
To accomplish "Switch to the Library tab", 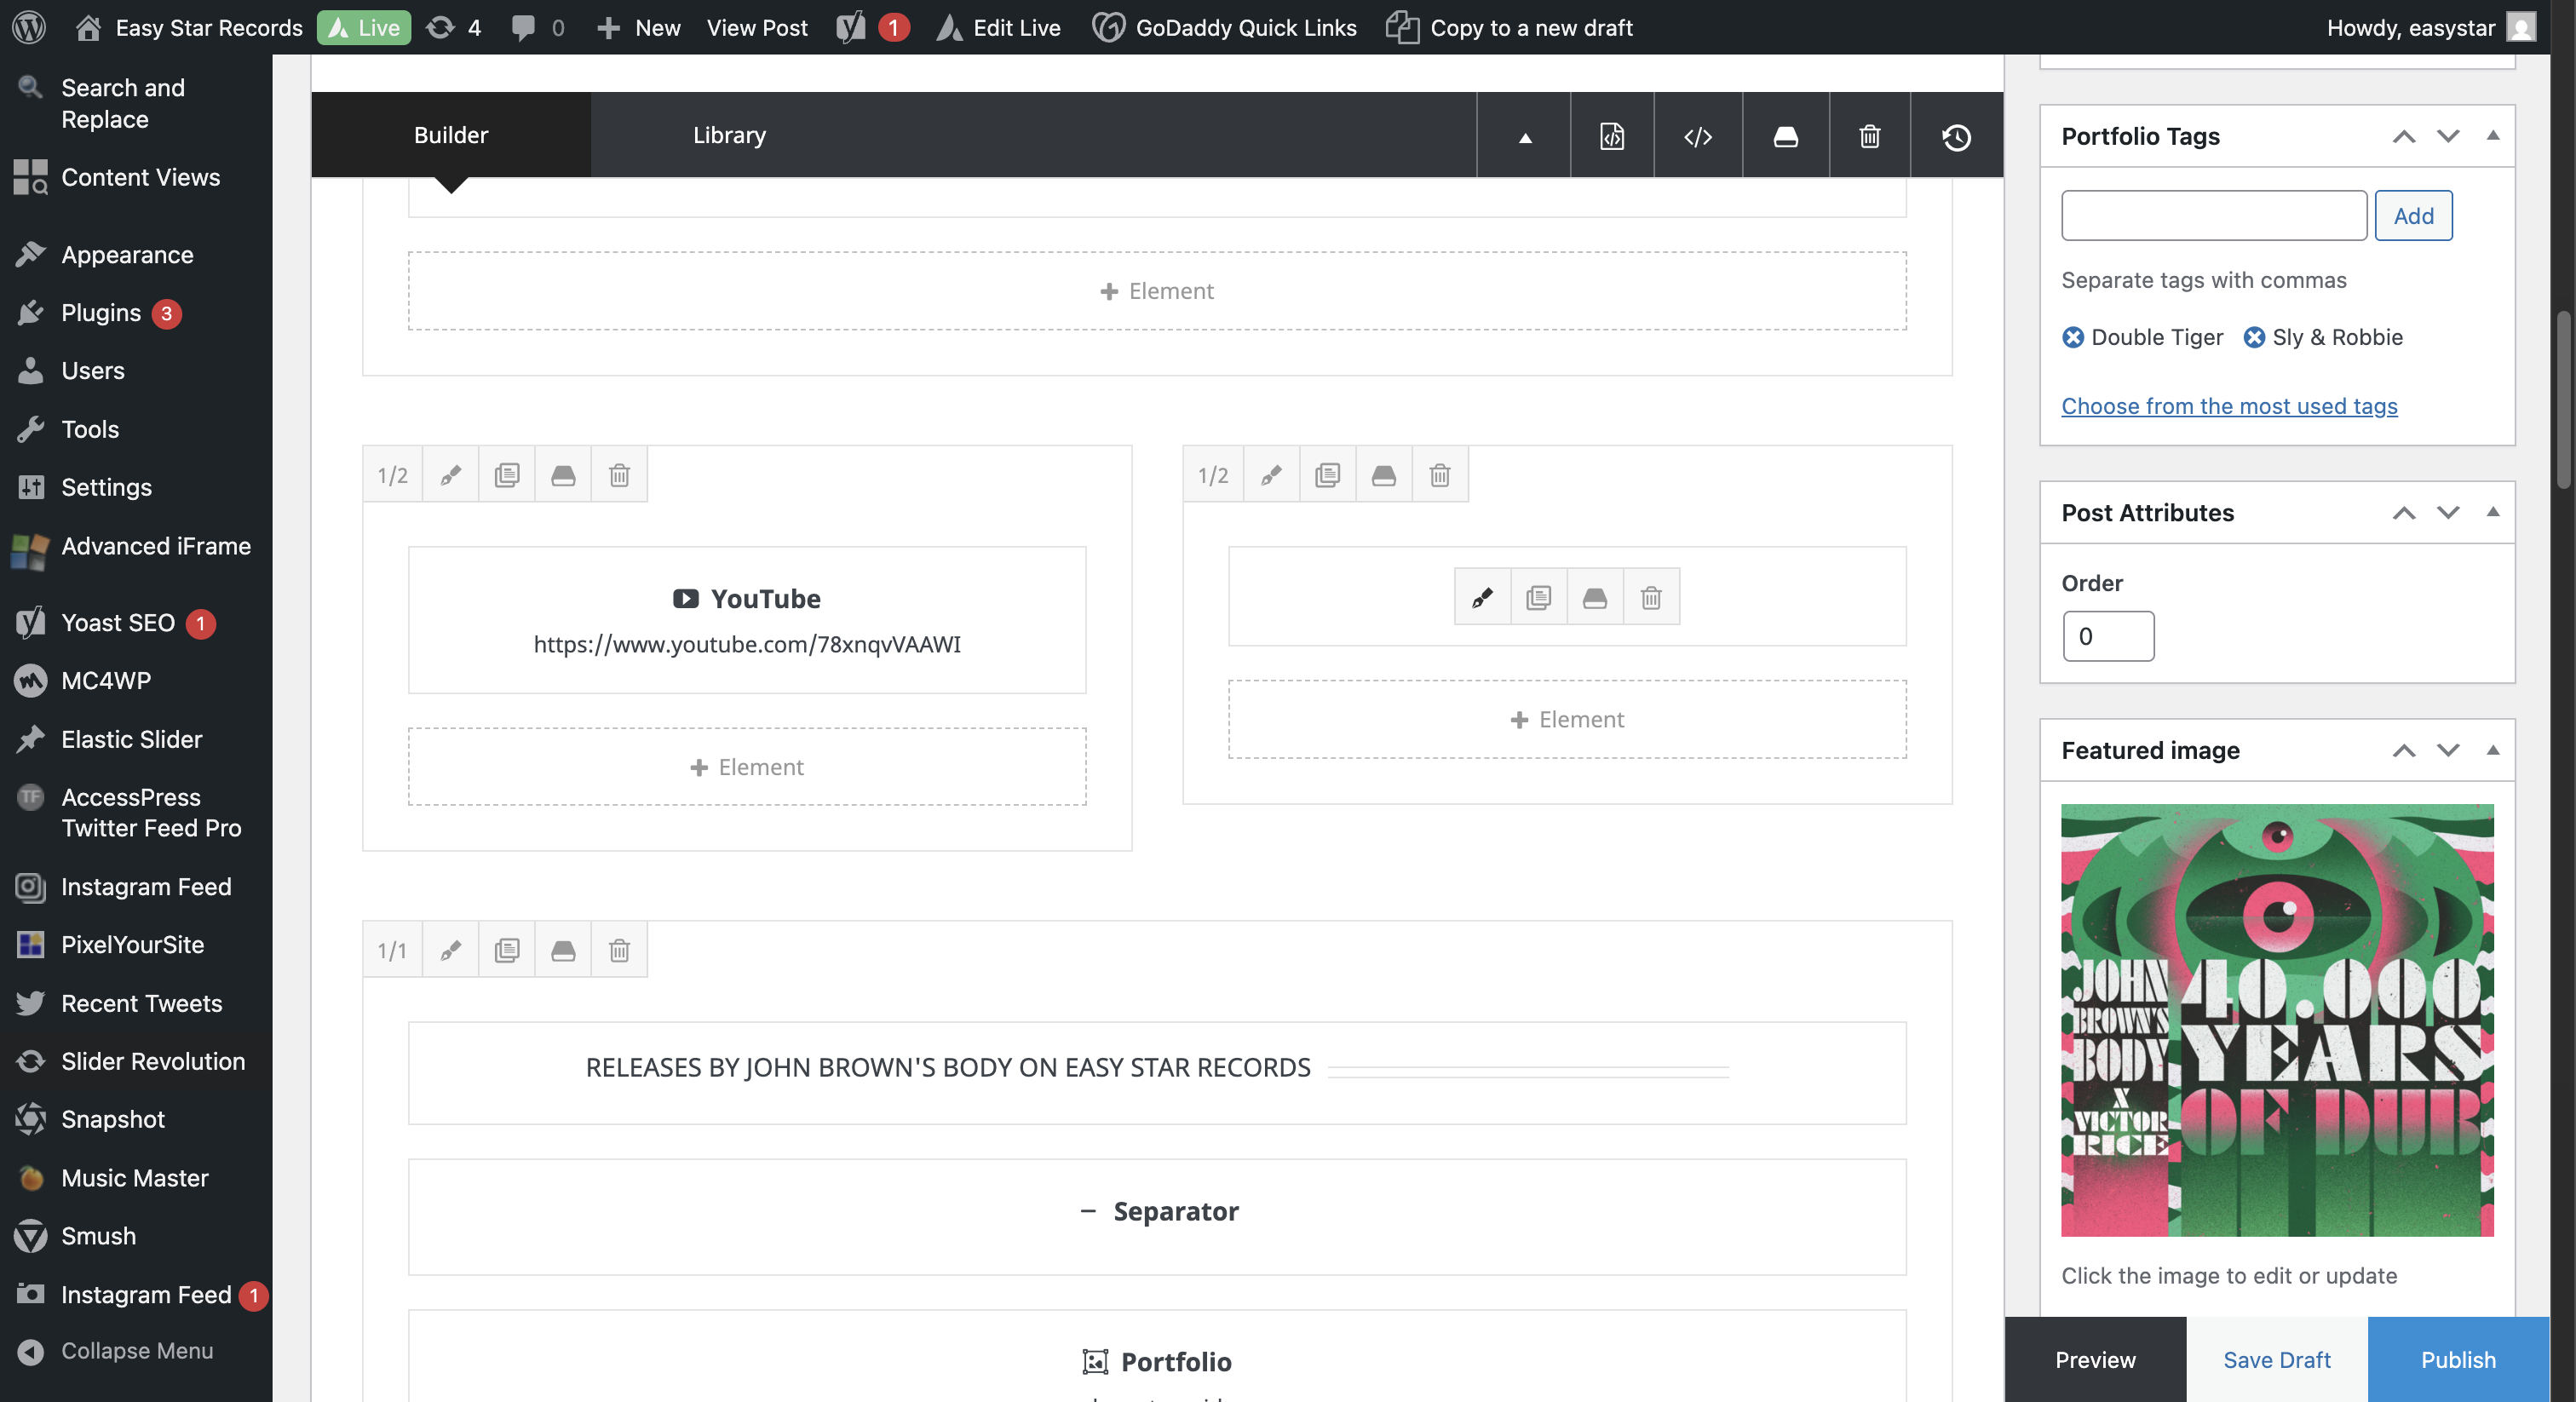I will coord(729,135).
